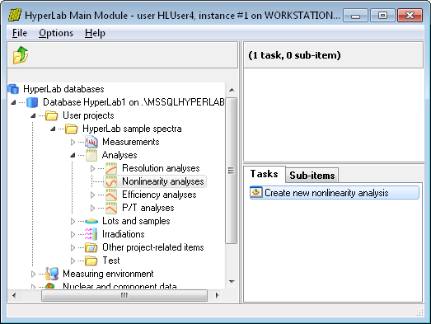Viewport: 431px width, 324px height.
Task: Click the Efficiency analyses curve icon
Action: click(111, 195)
